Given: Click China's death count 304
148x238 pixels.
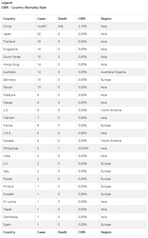Looking at the screenshot, I should click(x=60, y=26).
